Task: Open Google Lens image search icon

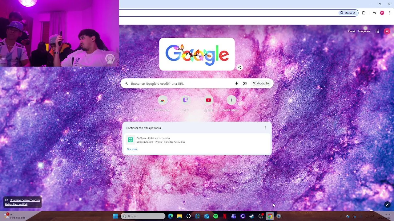Action: [245, 83]
